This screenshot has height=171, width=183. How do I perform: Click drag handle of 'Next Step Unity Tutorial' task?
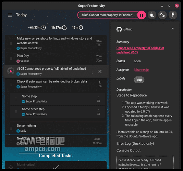(11, 141)
